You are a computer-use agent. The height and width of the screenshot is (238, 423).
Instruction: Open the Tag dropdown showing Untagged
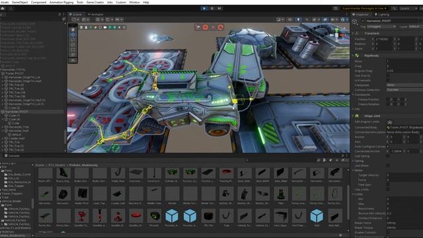point(381,26)
